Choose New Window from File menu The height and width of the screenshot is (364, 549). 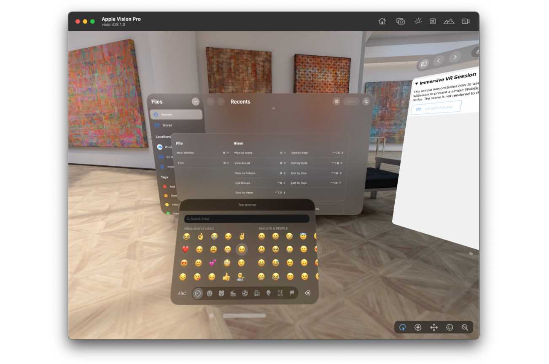click(202, 153)
